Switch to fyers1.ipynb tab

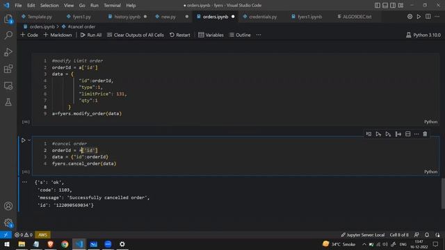[309, 17]
